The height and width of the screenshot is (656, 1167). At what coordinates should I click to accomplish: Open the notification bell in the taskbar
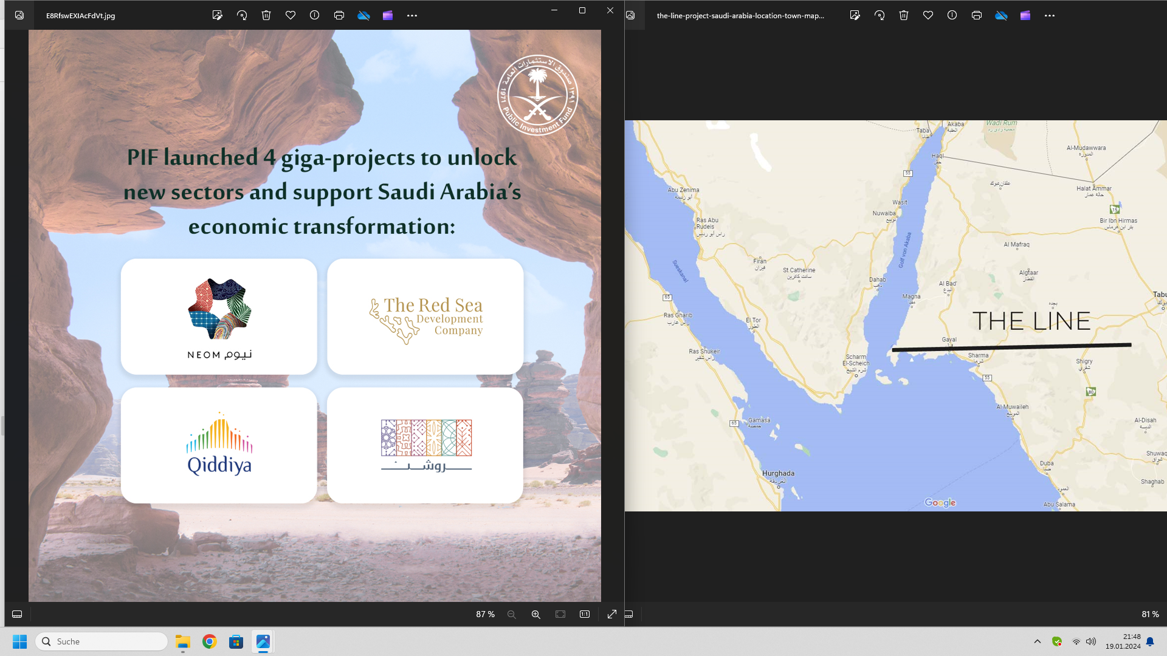click(1150, 641)
